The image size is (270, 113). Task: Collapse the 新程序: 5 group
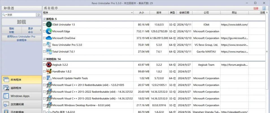point(44,19)
